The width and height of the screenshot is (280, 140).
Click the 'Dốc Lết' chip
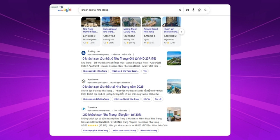click(x=158, y=99)
